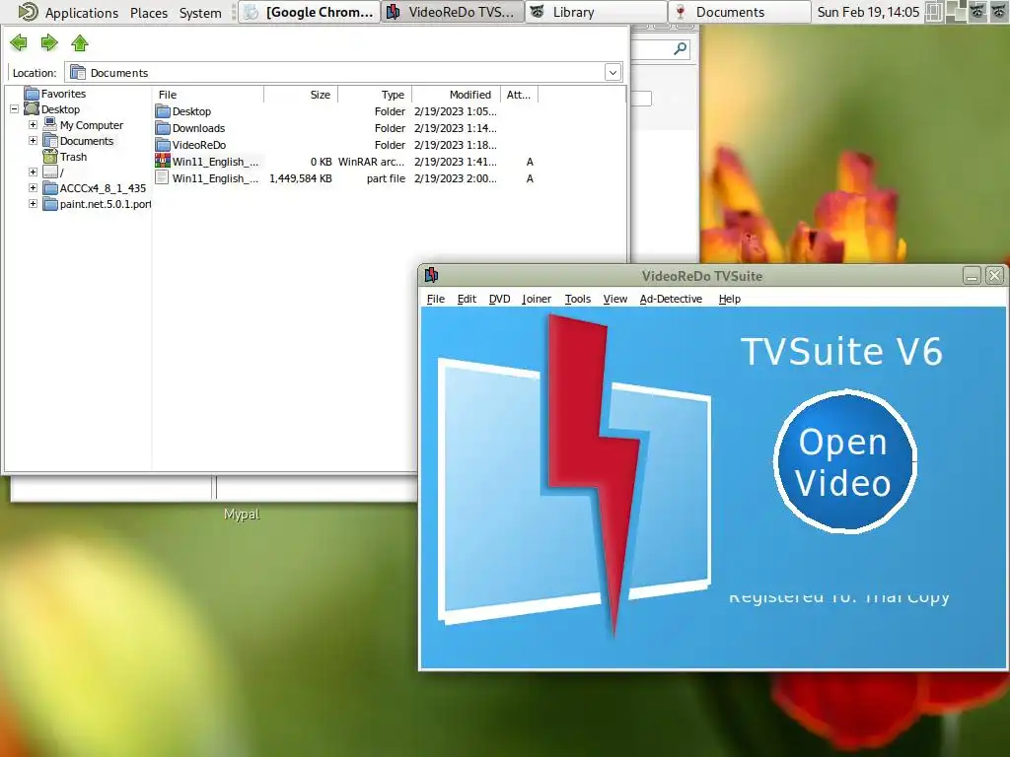Select the Favorites folder icon

click(32, 94)
